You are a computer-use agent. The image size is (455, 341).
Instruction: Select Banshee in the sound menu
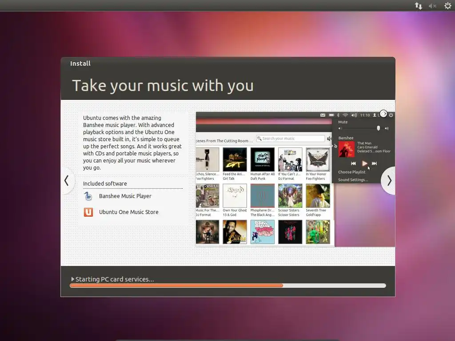pos(346,138)
